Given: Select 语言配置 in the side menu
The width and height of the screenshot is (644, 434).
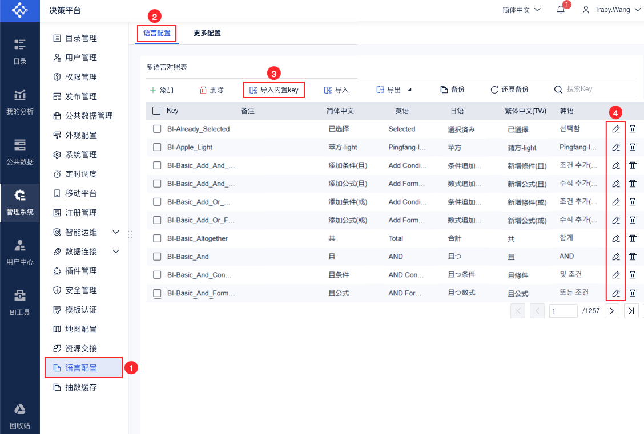Looking at the screenshot, I should (84, 368).
